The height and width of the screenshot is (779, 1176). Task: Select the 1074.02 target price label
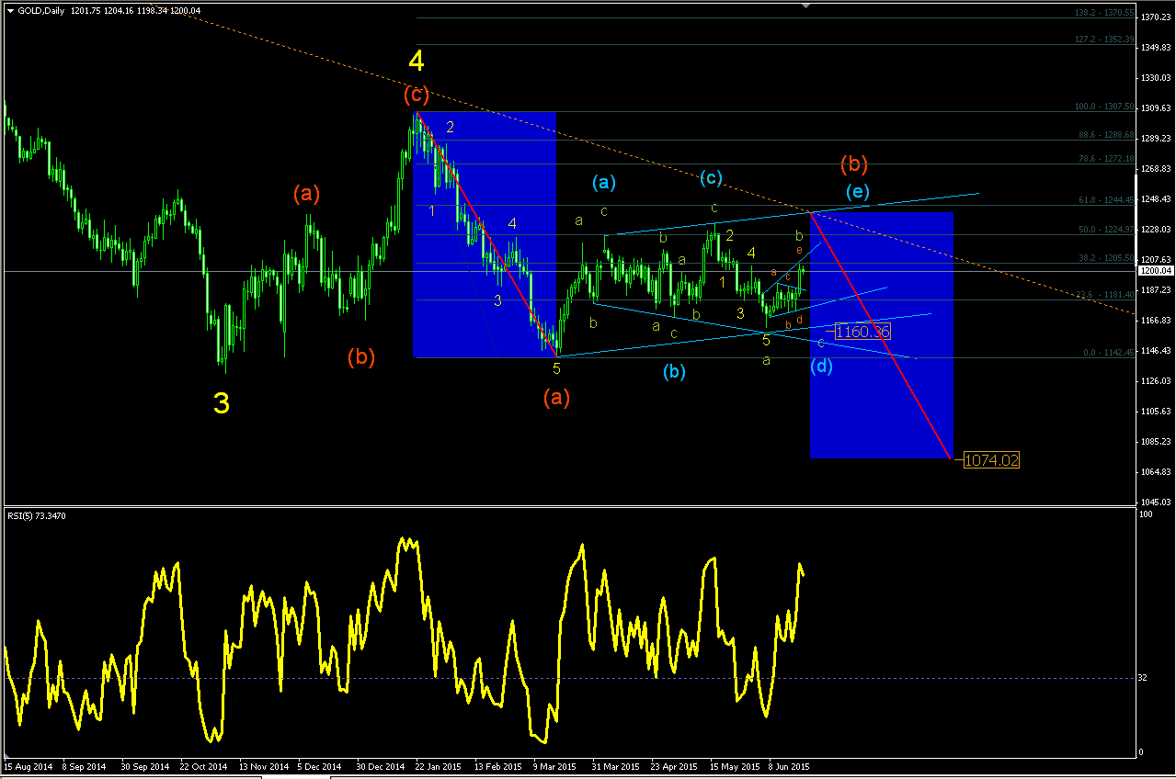point(991,460)
